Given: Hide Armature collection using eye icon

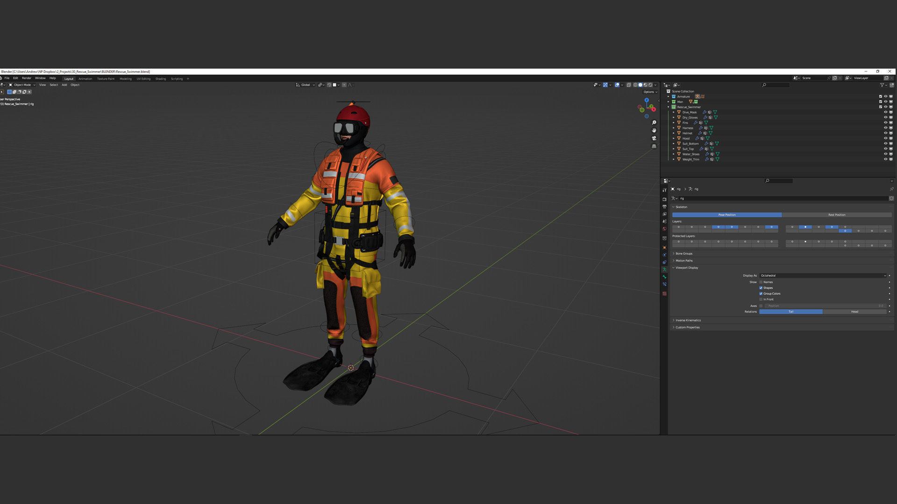Looking at the screenshot, I should click(885, 97).
